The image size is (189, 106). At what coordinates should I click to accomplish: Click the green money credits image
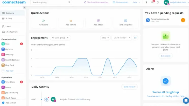[x=166, y=36]
